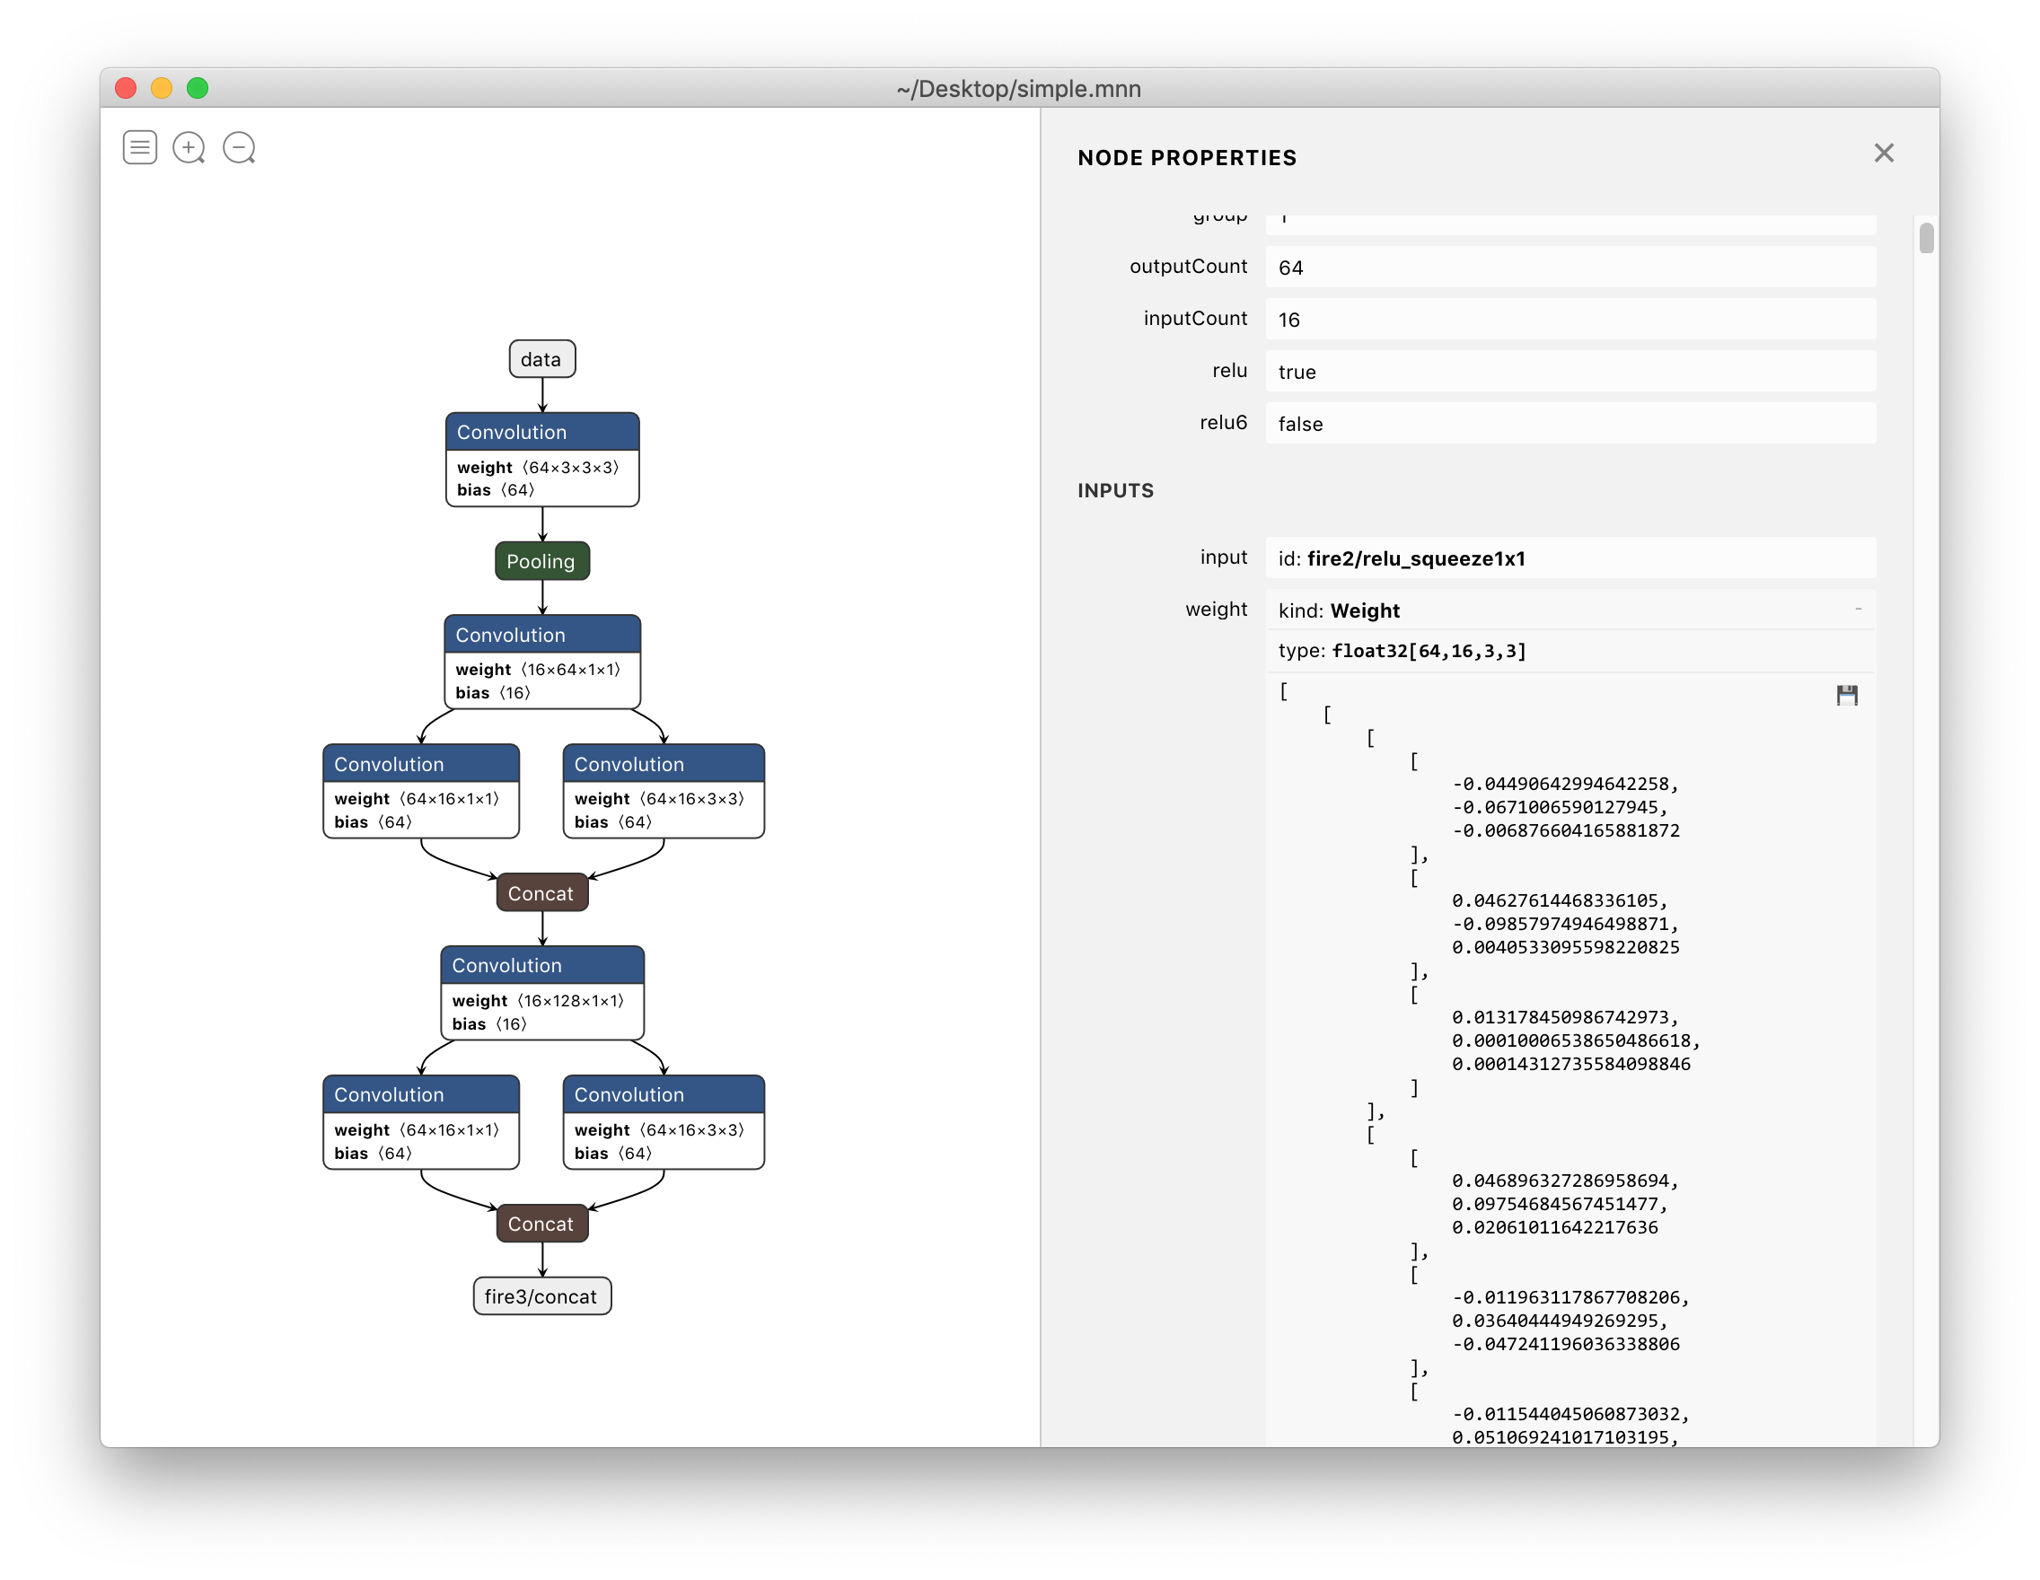Collapse the weight kind expander
Viewport: 2040px width, 1580px height.
(1858, 610)
